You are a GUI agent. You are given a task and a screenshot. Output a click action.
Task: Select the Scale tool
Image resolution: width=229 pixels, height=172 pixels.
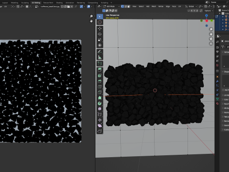pos(100,40)
